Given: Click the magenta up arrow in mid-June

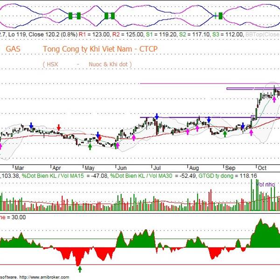Looking at the screenshot, I should [x=134, y=138].
